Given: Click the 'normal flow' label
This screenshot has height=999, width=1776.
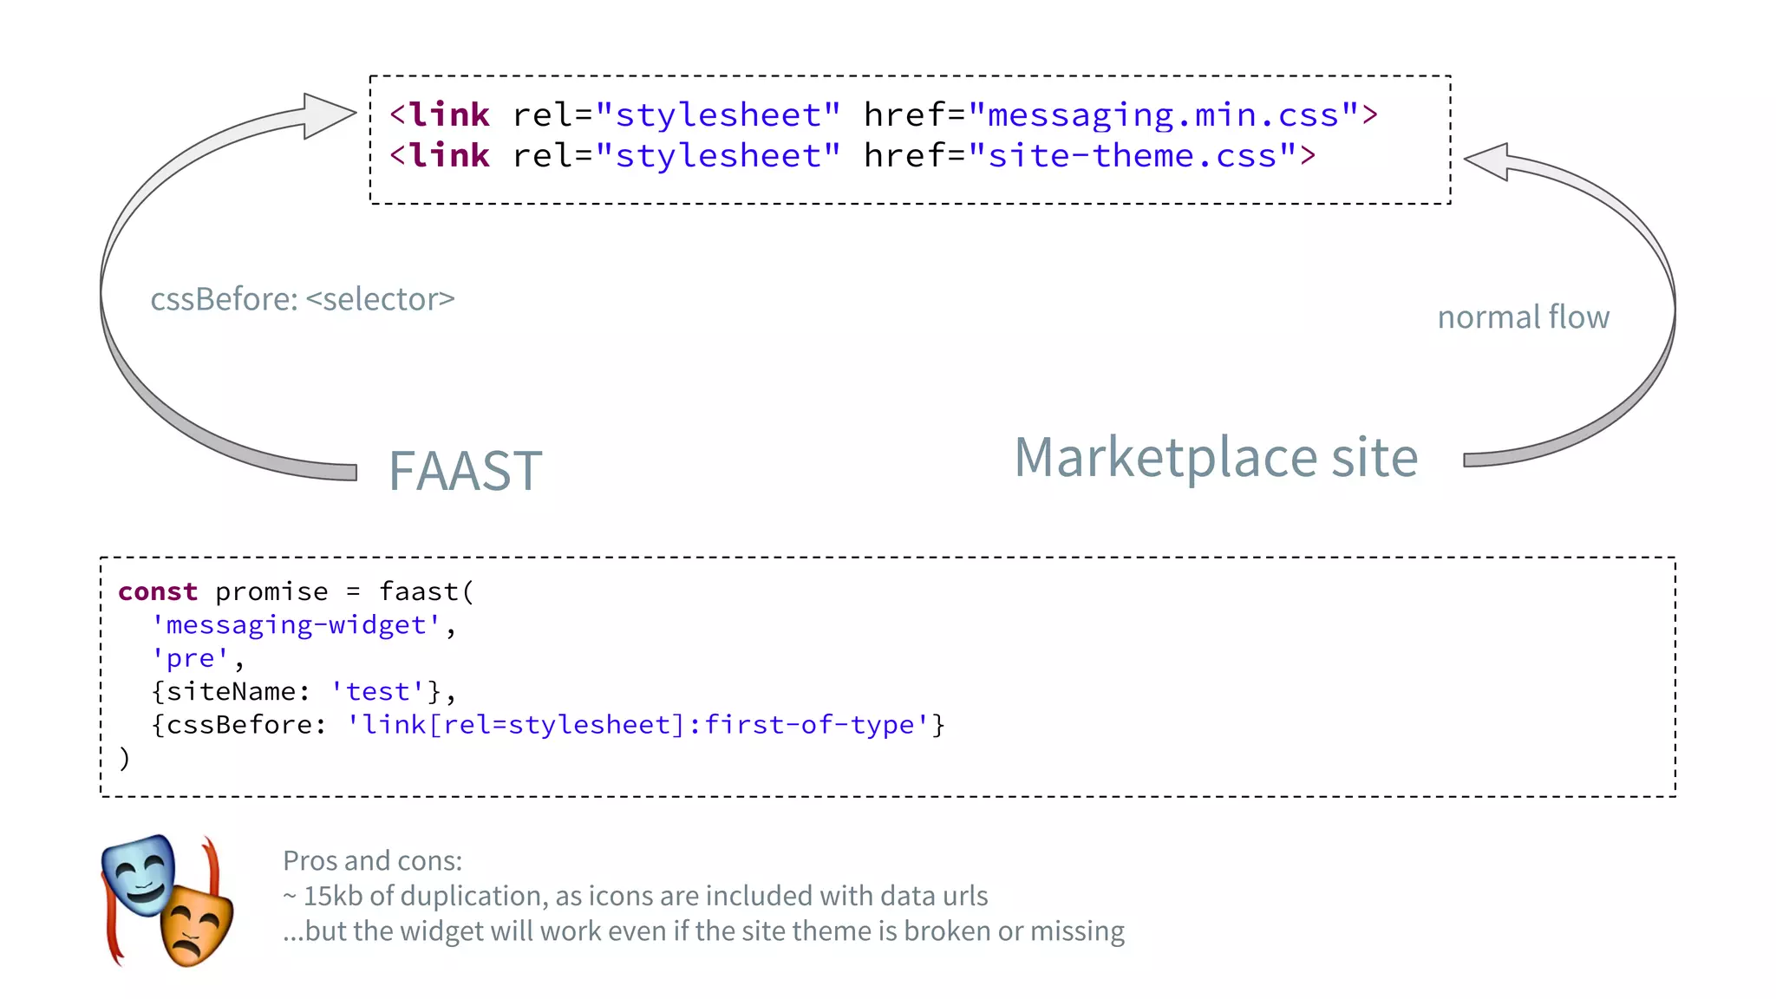Looking at the screenshot, I should 1523,317.
